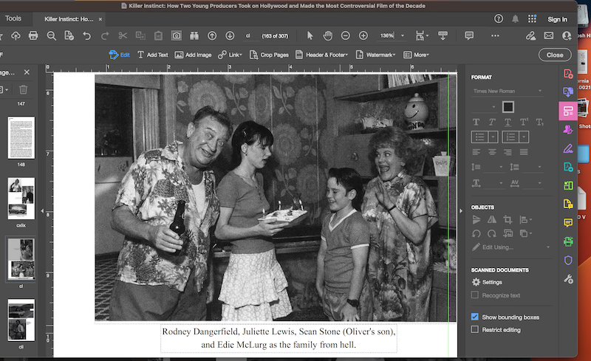Open Scanned Documents Settings
The width and height of the screenshot is (591, 361).
[487, 282]
